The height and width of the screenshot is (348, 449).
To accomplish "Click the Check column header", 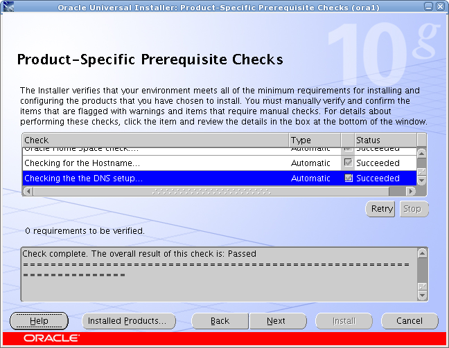I will pyautogui.click(x=155, y=140).
